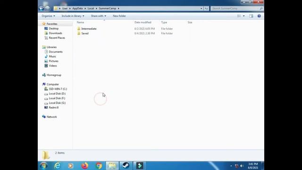Select the Intermediate folder icon

click(x=79, y=28)
